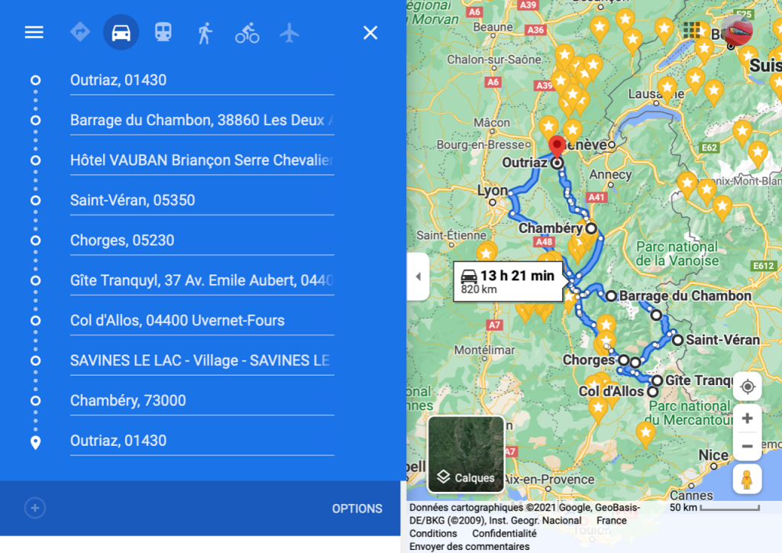Click the Nice city label on map
782x553 pixels.
click(x=714, y=455)
